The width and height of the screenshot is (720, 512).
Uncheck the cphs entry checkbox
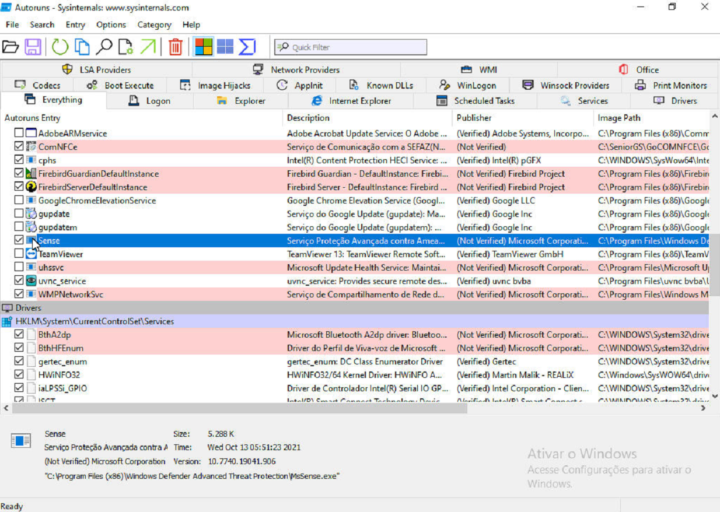19,160
